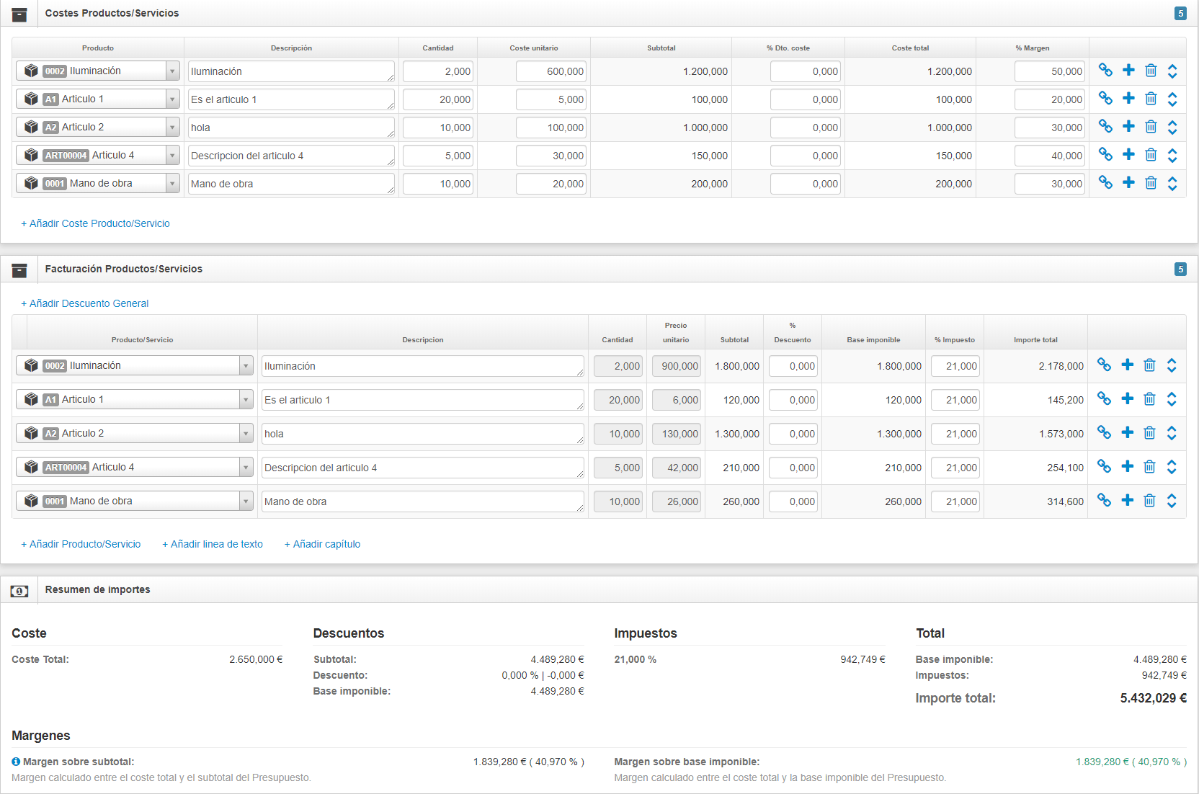The width and height of the screenshot is (1199, 794).
Task: Click Base imponible column header in billing table
Action: pos(873,340)
